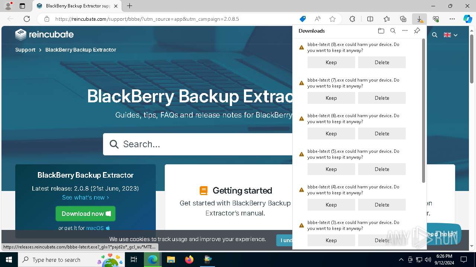Viewport: 476px width, 267px height.
Task: Delete bbbe-latest (6).exe
Action: (382, 133)
